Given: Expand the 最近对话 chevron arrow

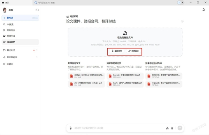Looking at the screenshot, I should [37, 50].
